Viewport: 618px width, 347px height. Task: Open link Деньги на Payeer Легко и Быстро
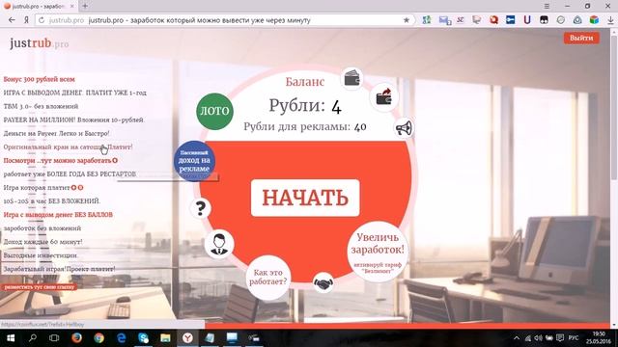56,133
